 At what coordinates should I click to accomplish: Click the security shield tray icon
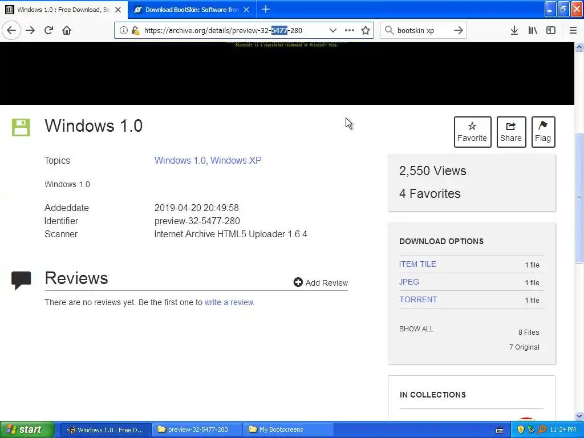521,429
